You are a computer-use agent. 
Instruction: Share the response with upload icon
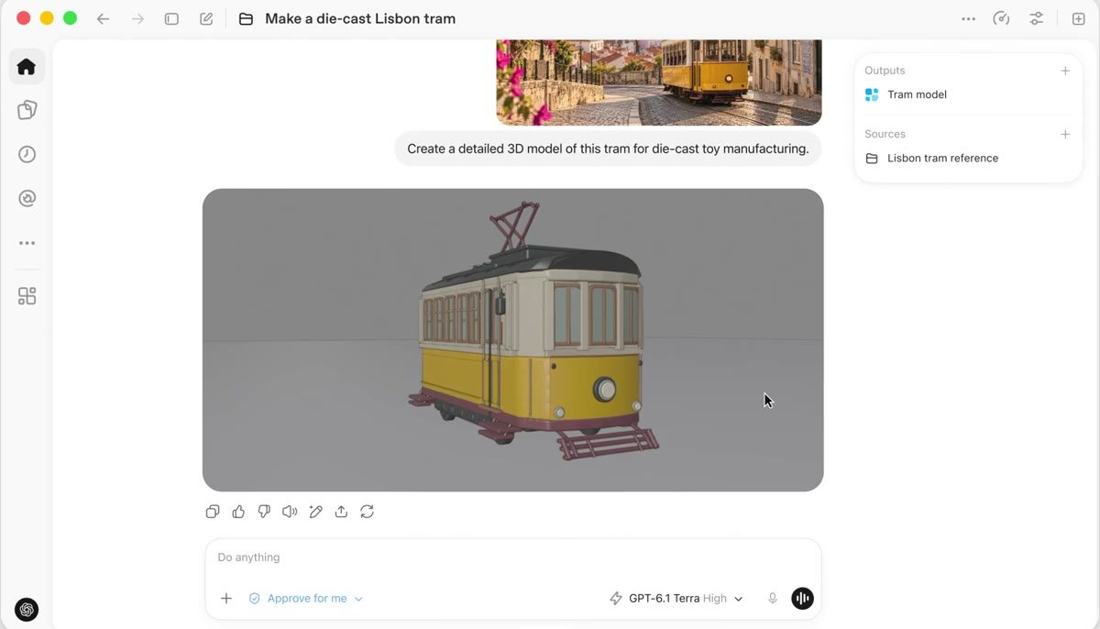[x=341, y=512]
